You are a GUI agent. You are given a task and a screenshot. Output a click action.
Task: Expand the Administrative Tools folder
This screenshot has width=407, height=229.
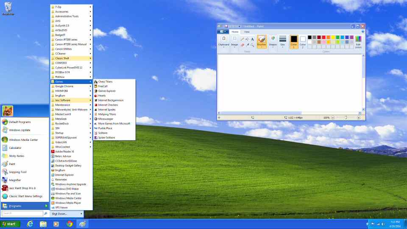coord(71,17)
